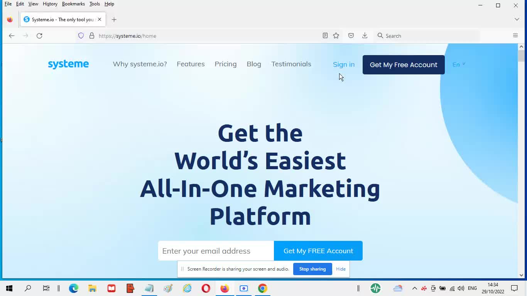Screen dimensions: 527x296
Task: Bookmark this page with the star icon
Action: [336, 36]
